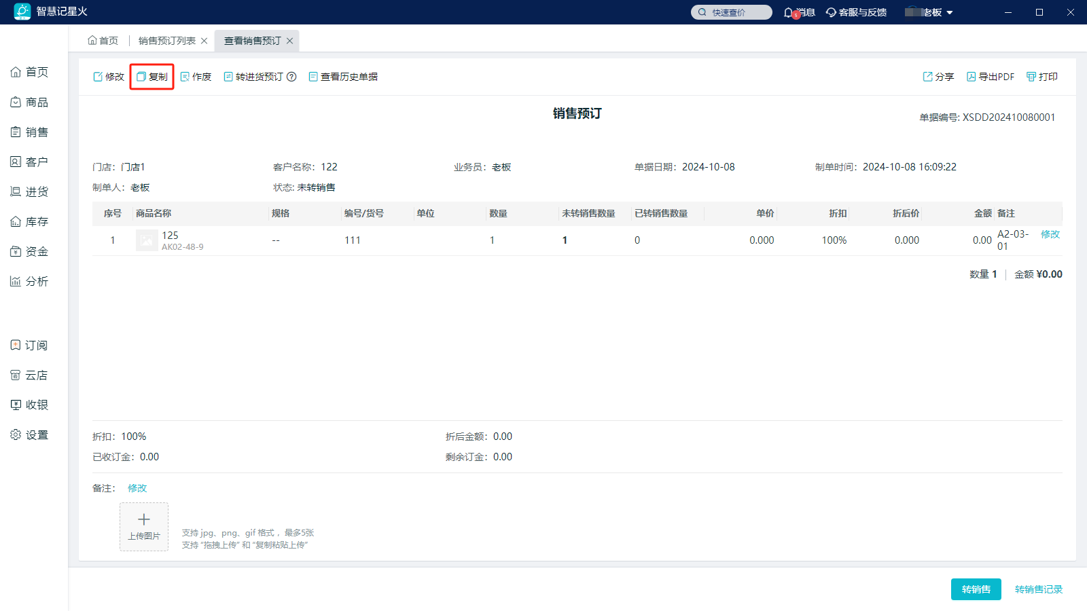
Task: Click the help icon beside 转进货预订
Action: pyautogui.click(x=291, y=77)
